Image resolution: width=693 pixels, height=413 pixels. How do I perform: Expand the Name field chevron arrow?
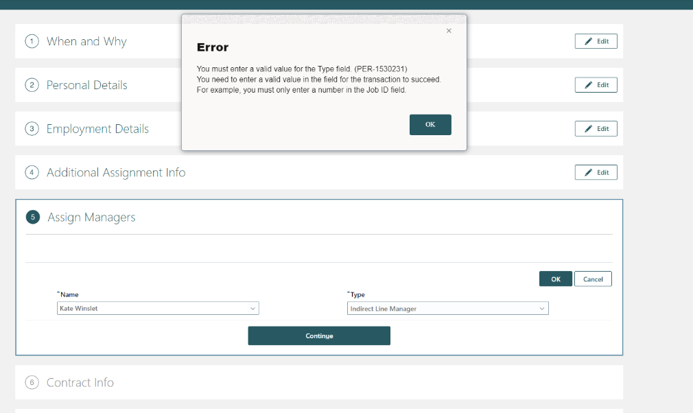tap(254, 308)
